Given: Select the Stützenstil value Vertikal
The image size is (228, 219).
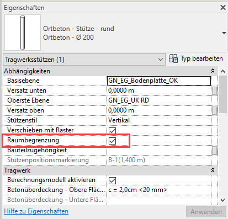Looking at the screenshot, I should (x=119, y=120).
